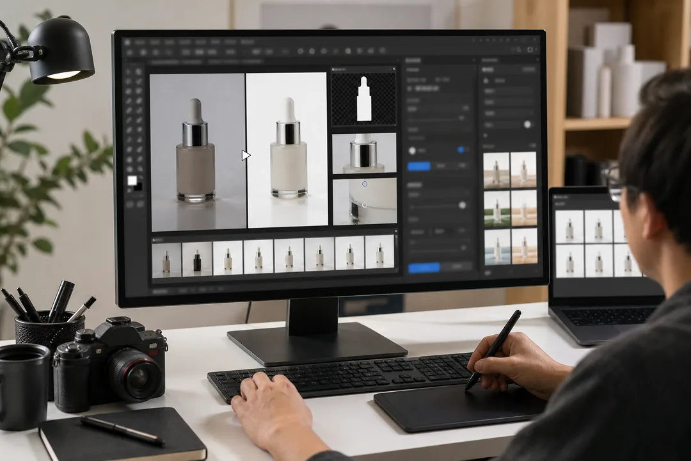This screenshot has height=461, width=691.
Task: Click the blue button at the panel bottom
Action: (424, 268)
